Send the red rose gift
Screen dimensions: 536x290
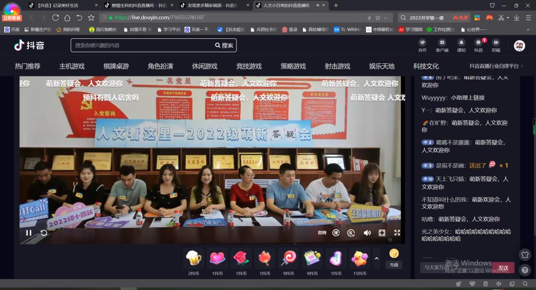pos(241,259)
